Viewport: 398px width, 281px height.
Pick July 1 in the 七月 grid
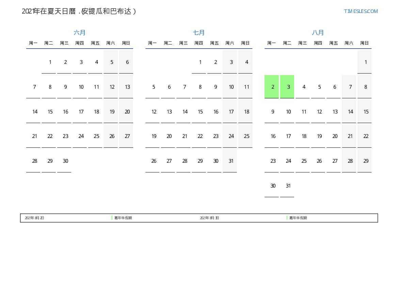coord(200,62)
